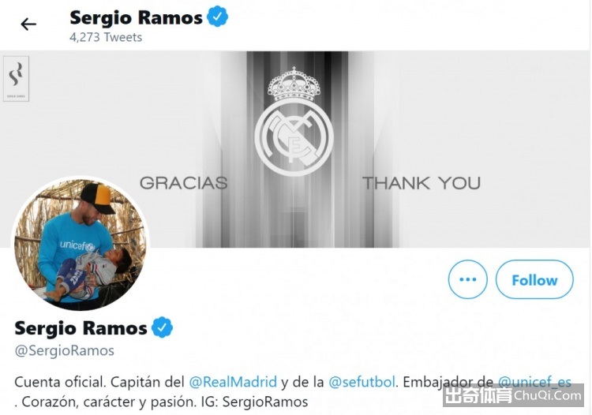The height and width of the screenshot is (415, 592).
Task: Click the THANK YOU text on banner
Action: click(422, 183)
